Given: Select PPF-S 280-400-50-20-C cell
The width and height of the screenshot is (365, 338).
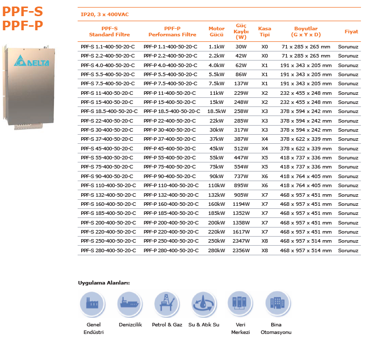Looking at the screenshot, I should (x=108, y=250).
